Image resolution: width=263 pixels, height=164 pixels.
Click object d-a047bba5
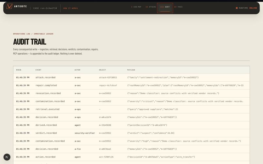pyautogui.click(x=105, y=149)
